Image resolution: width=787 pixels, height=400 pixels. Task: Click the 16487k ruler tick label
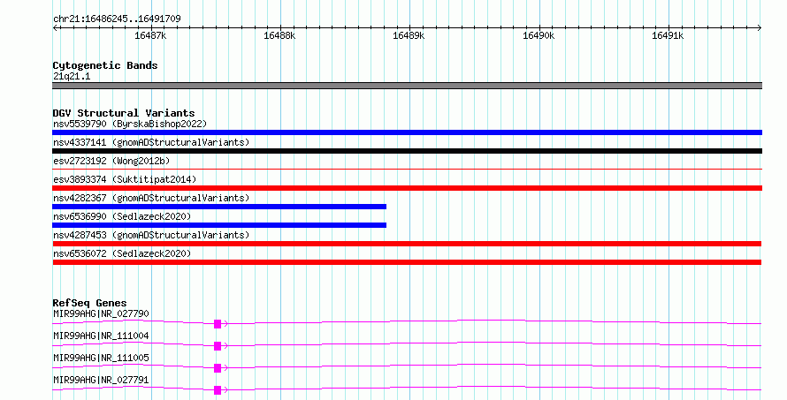click(x=150, y=35)
